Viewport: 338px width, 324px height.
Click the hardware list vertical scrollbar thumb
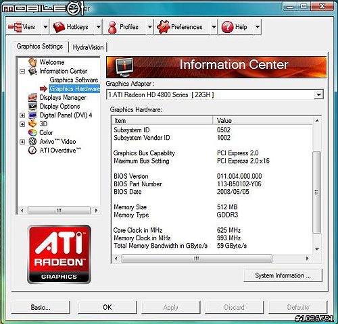[316, 192]
